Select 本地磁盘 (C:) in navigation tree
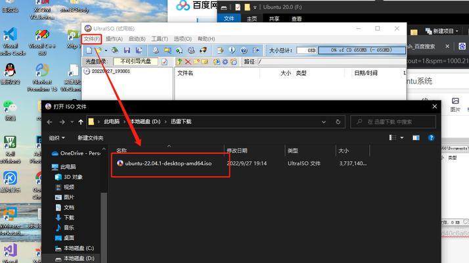 click(x=75, y=249)
